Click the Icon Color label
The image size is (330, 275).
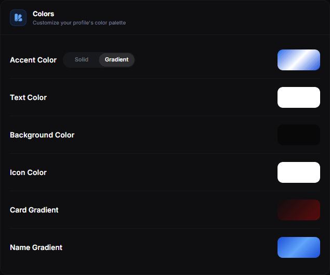click(x=28, y=173)
